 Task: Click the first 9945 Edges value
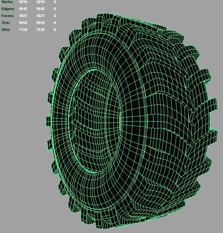coord(23,9)
